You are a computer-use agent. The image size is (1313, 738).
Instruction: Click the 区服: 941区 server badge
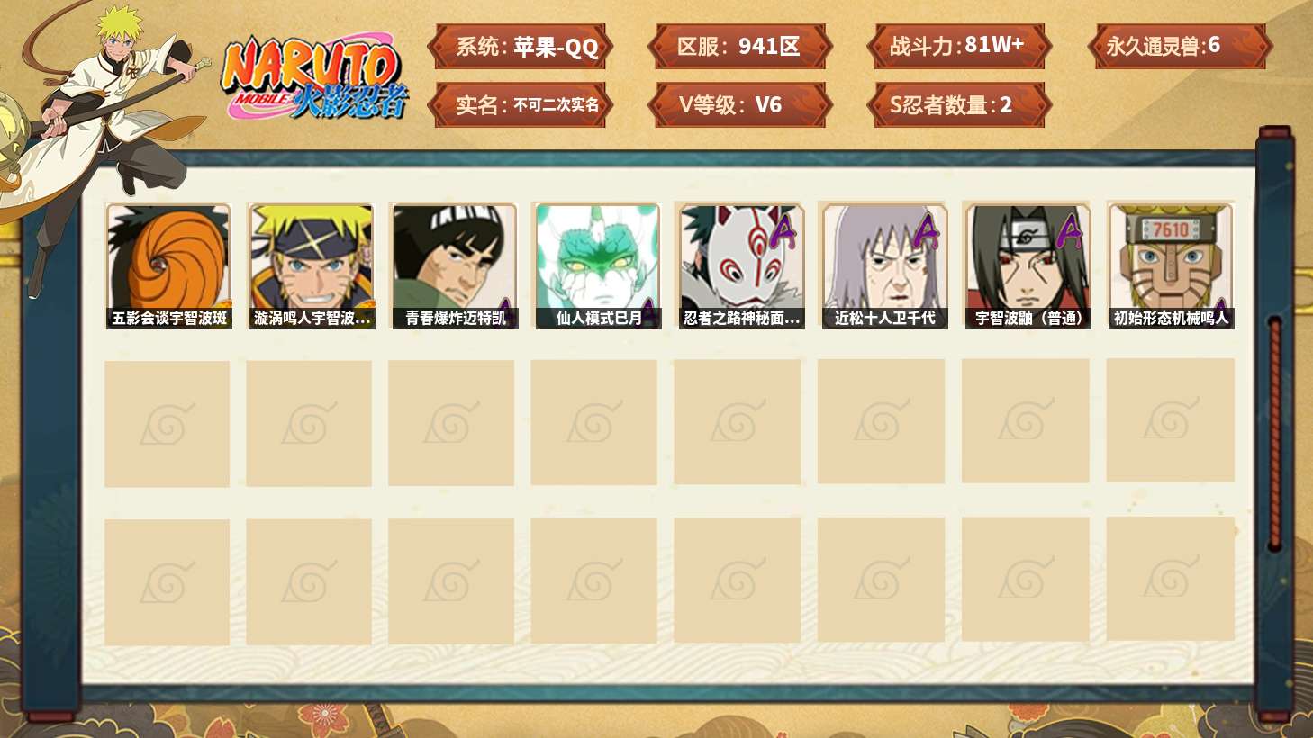(739, 47)
